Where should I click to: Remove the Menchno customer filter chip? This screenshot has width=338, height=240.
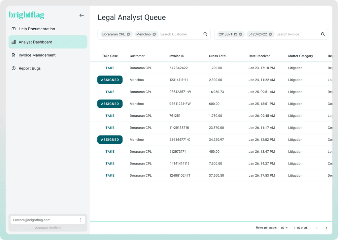(x=154, y=34)
